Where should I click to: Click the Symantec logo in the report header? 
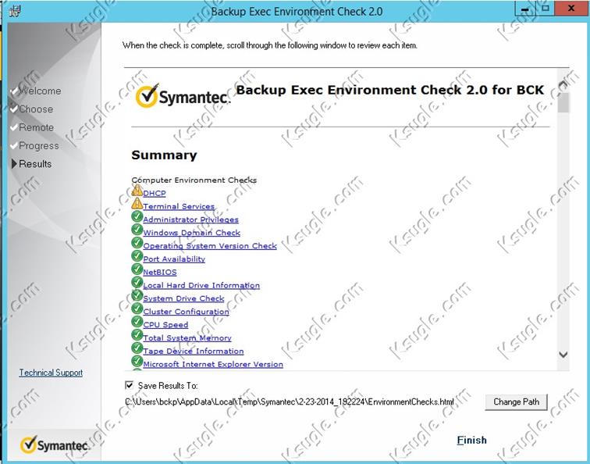tap(183, 96)
